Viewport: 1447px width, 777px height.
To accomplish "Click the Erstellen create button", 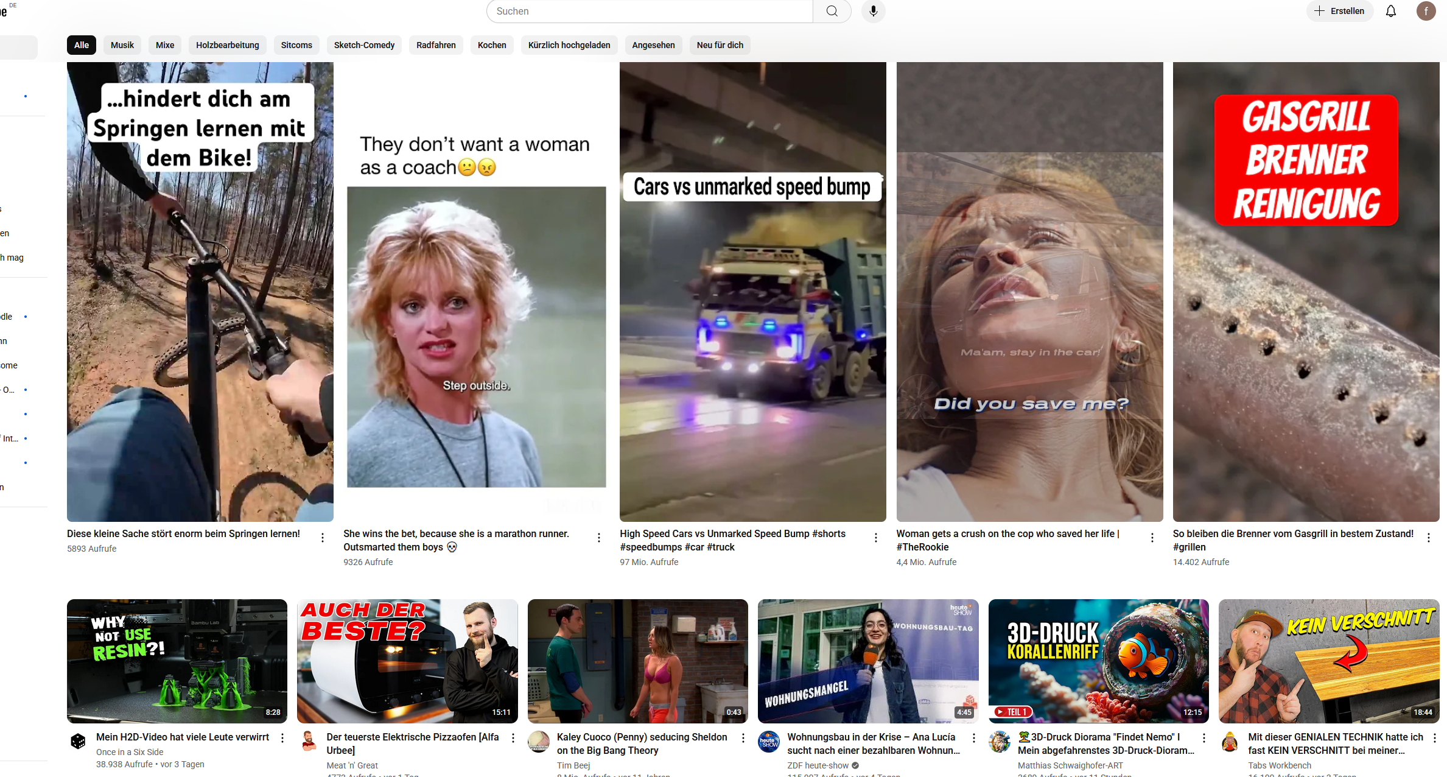I will (1339, 11).
